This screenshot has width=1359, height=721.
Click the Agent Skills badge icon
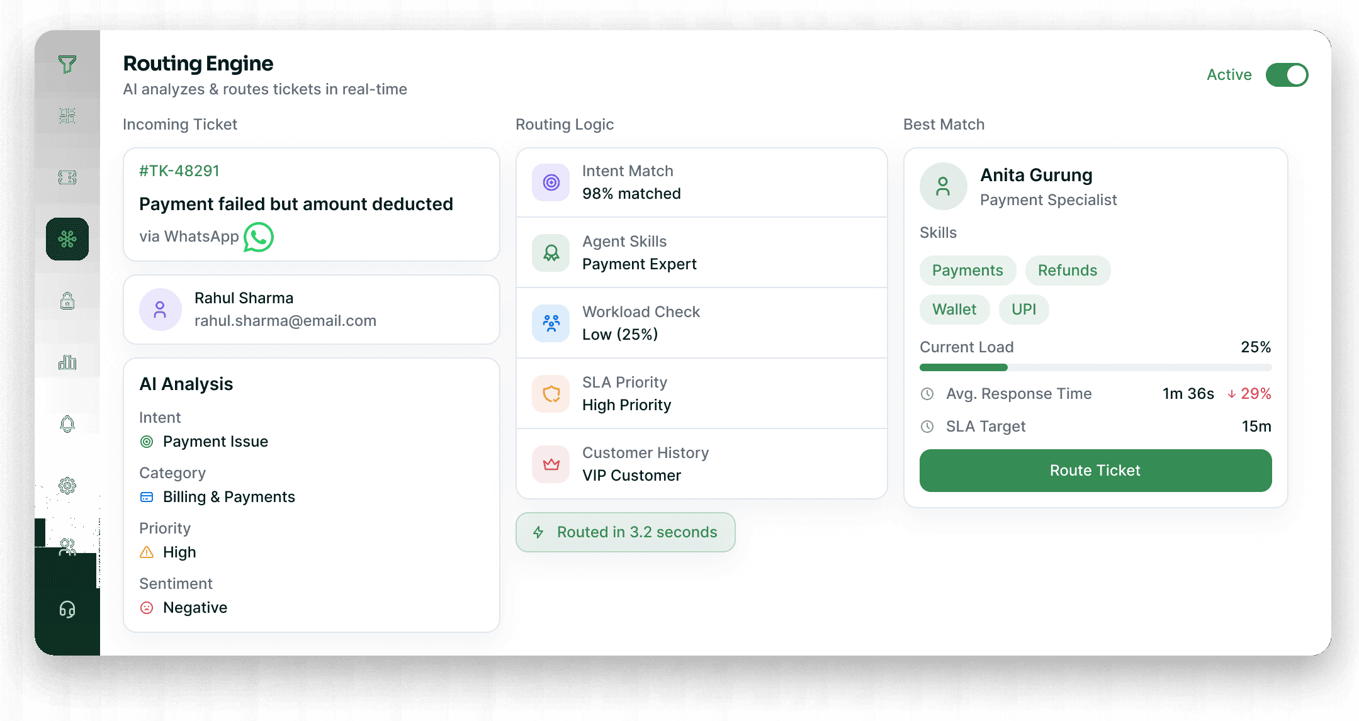pos(551,253)
